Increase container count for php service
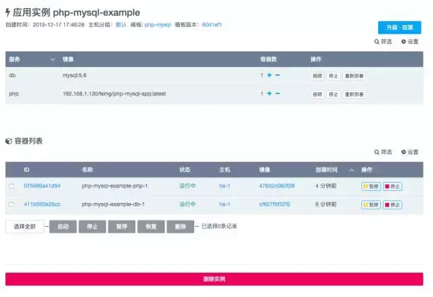This screenshot has width=433, height=297. tap(269, 93)
